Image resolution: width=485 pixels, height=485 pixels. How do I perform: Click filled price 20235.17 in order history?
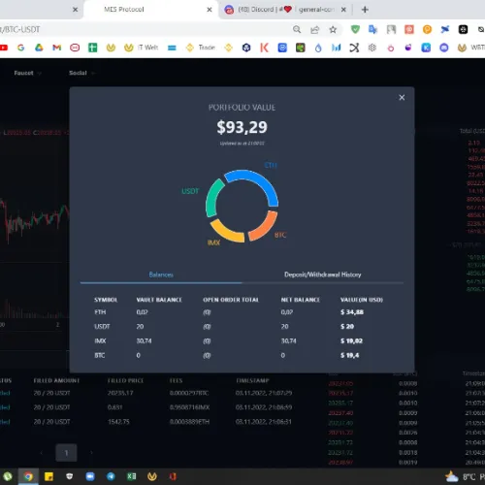(120, 393)
